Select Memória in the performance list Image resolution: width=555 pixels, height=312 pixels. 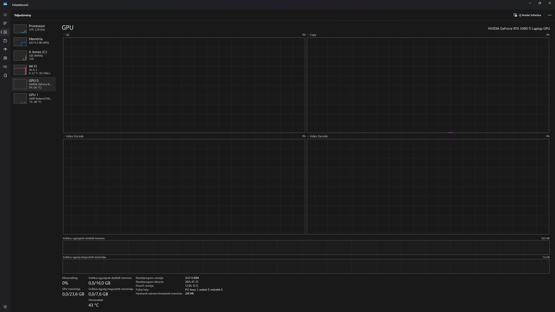pyautogui.click(x=34, y=41)
